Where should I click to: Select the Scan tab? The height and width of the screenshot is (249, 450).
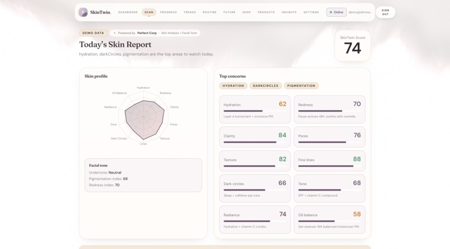click(x=149, y=12)
